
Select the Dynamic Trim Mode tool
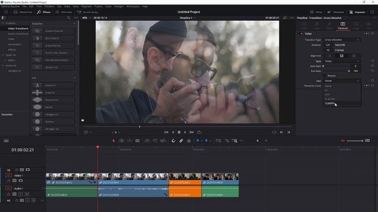(x=129, y=141)
